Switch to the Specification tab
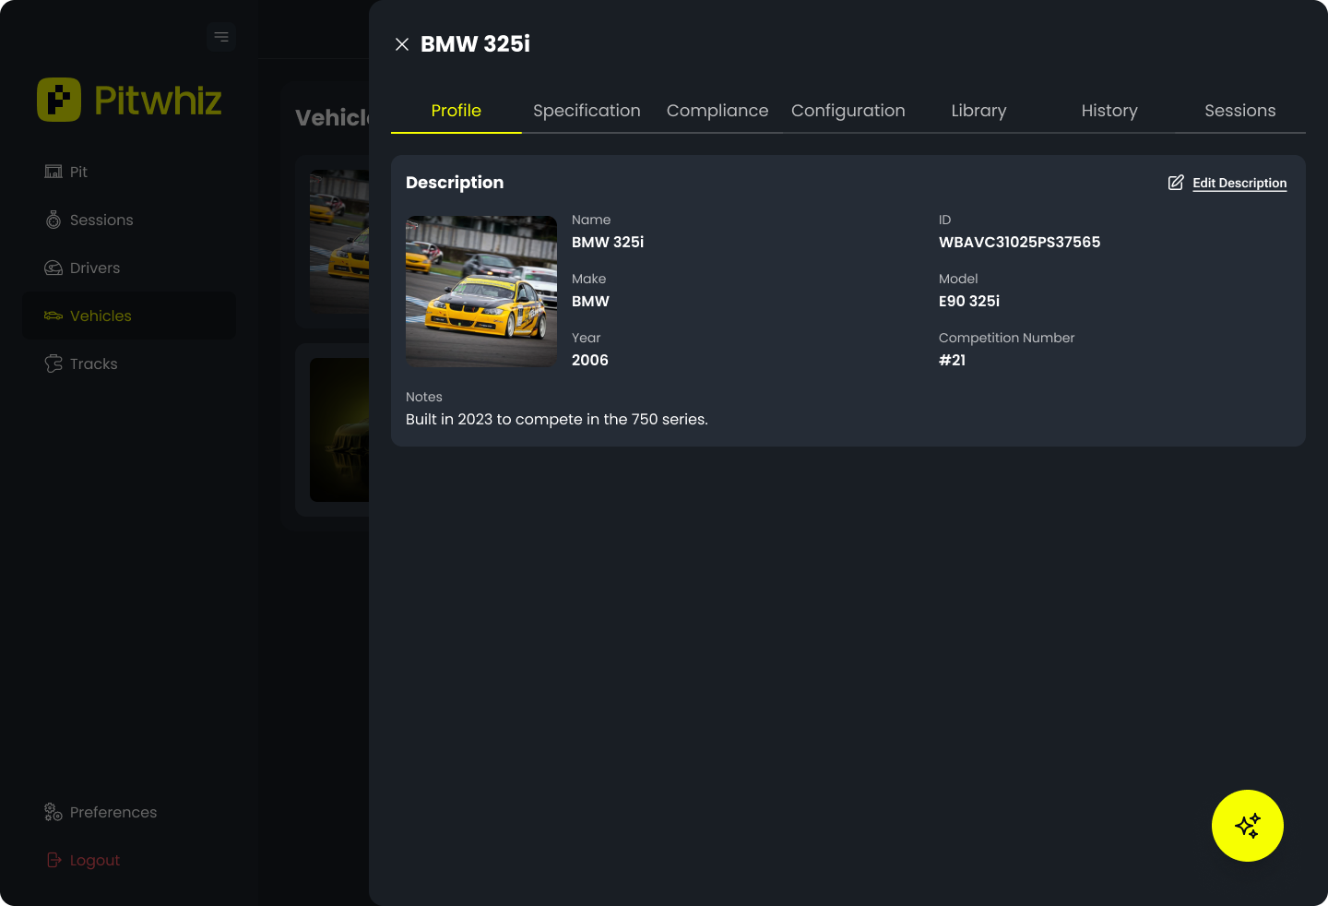This screenshot has width=1328, height=906. click(587, 111)
